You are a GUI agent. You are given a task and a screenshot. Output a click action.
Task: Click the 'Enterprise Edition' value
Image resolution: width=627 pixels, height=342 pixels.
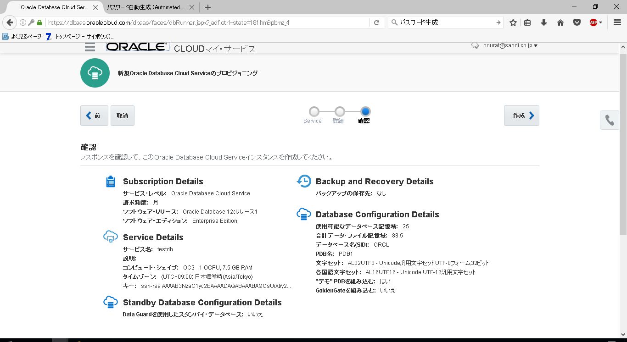(215, 221)
